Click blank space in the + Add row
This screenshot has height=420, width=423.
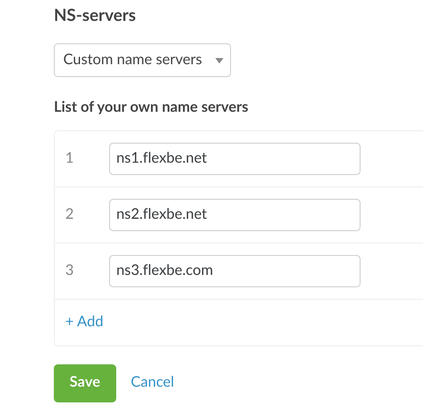262,322
